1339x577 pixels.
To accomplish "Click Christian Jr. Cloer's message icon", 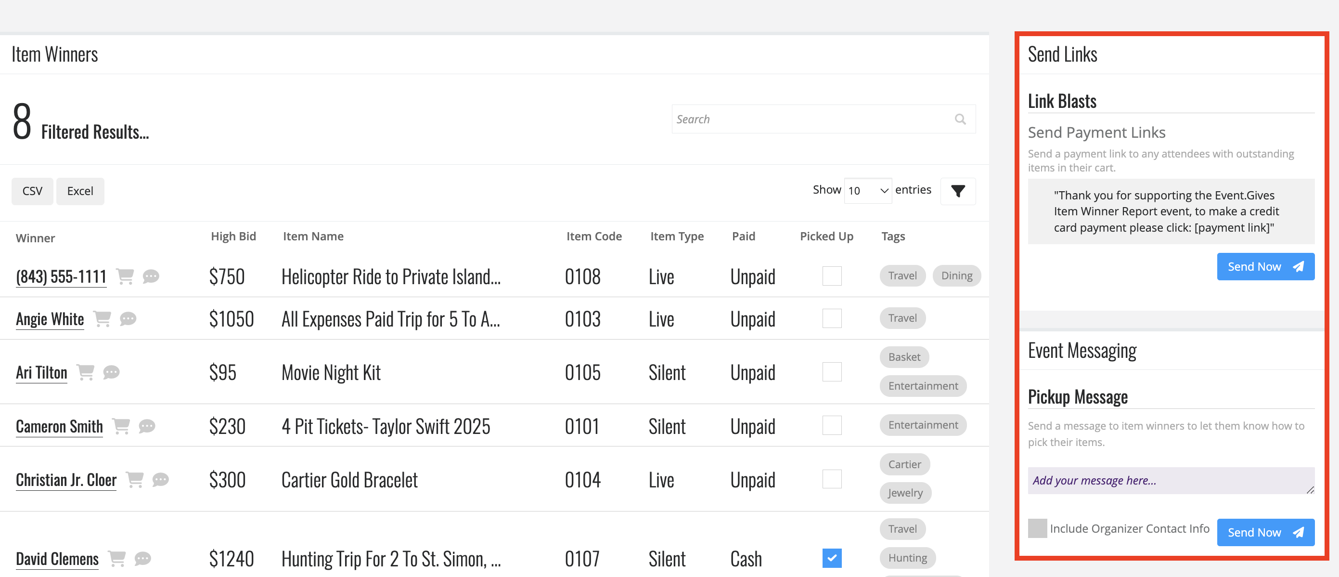I will click(x=161, y=480).
